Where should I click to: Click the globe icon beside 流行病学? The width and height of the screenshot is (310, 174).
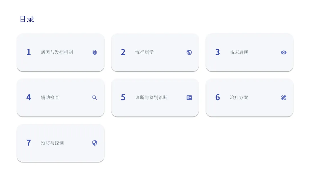tap(189, 52)
